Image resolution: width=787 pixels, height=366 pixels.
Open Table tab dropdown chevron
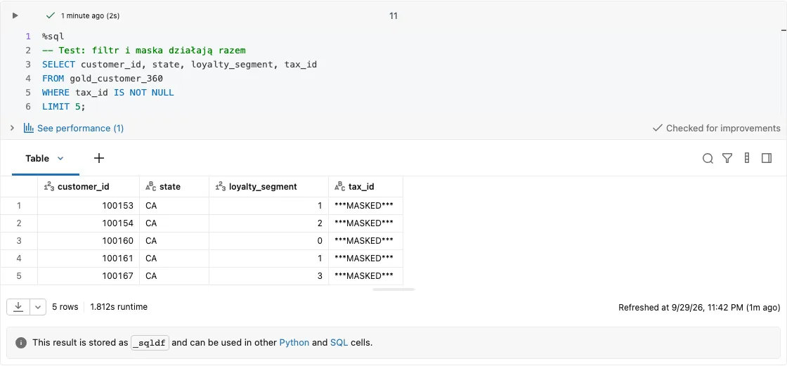[x=60, y=158]
